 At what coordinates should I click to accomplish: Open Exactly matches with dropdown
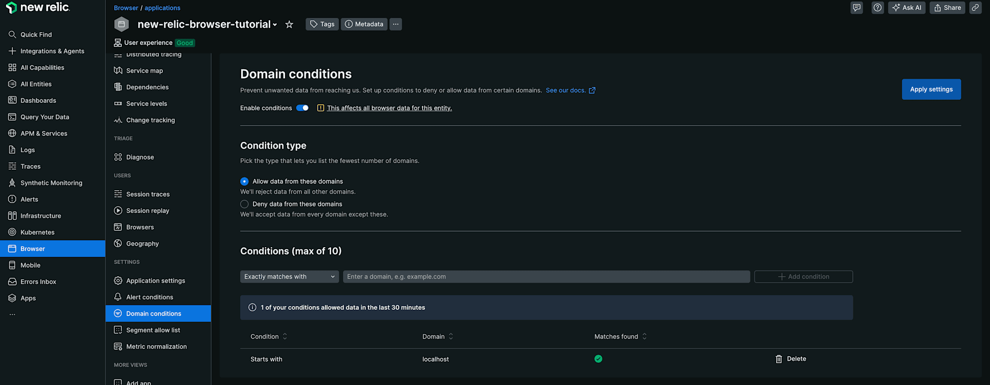click(290, 277)
